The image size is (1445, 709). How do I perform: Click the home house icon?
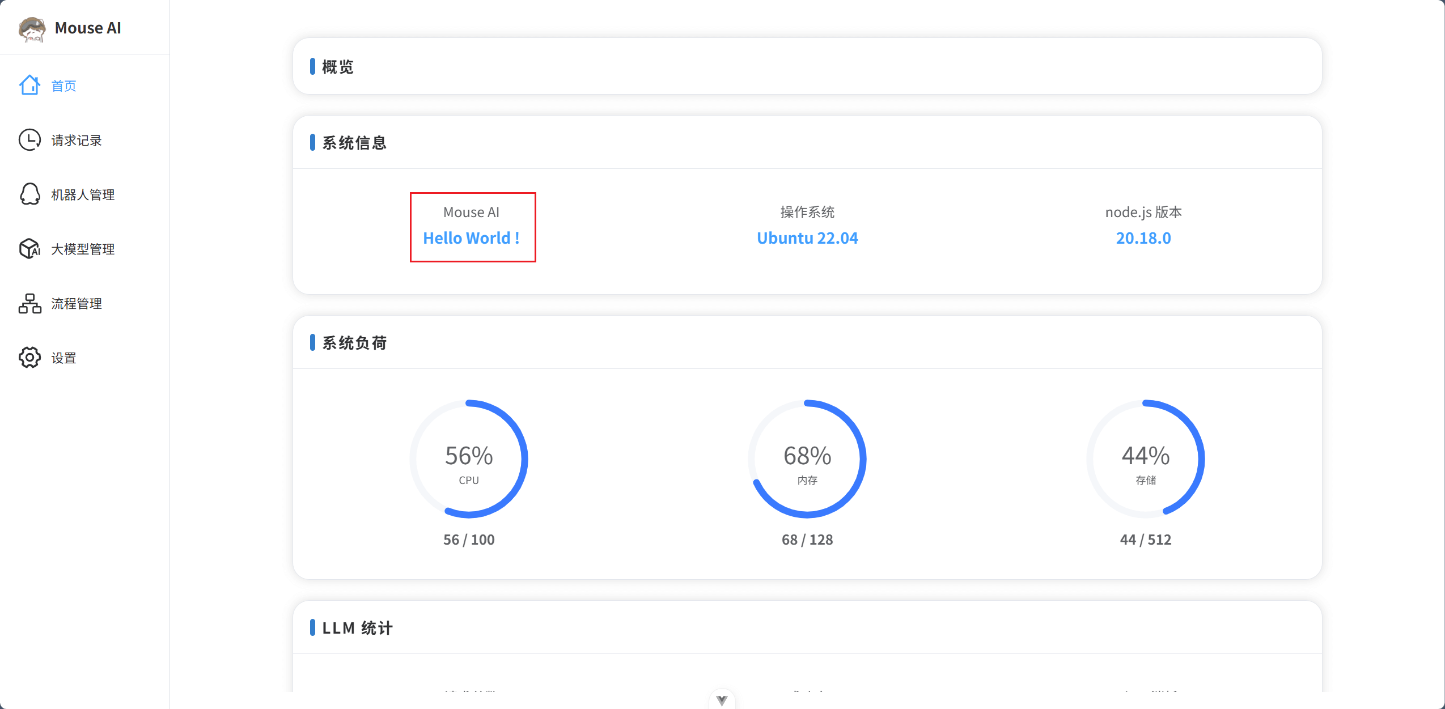[x=29, y=86]
